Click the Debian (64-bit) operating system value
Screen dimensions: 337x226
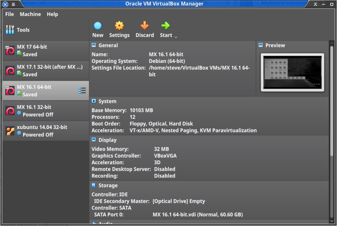pyautogui.click(x=167, y=61)
